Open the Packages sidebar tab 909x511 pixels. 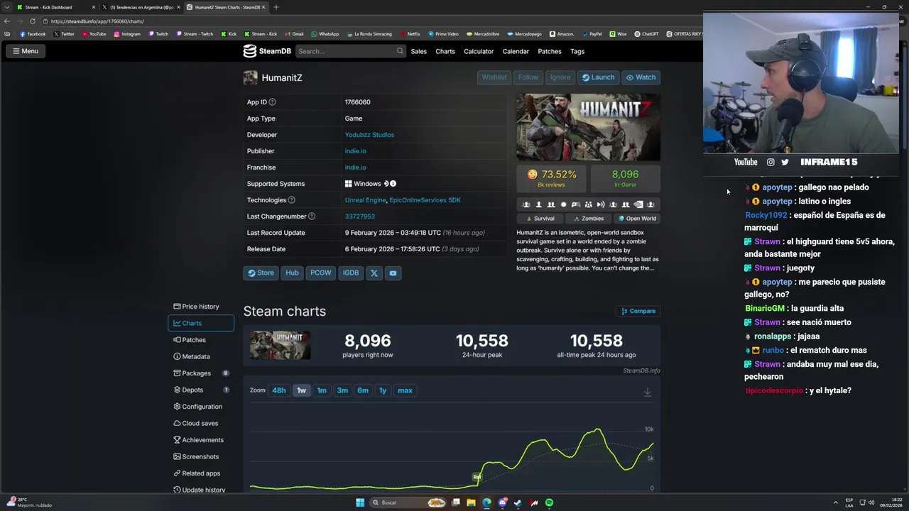pyautogui.click(x=201, y=373)
